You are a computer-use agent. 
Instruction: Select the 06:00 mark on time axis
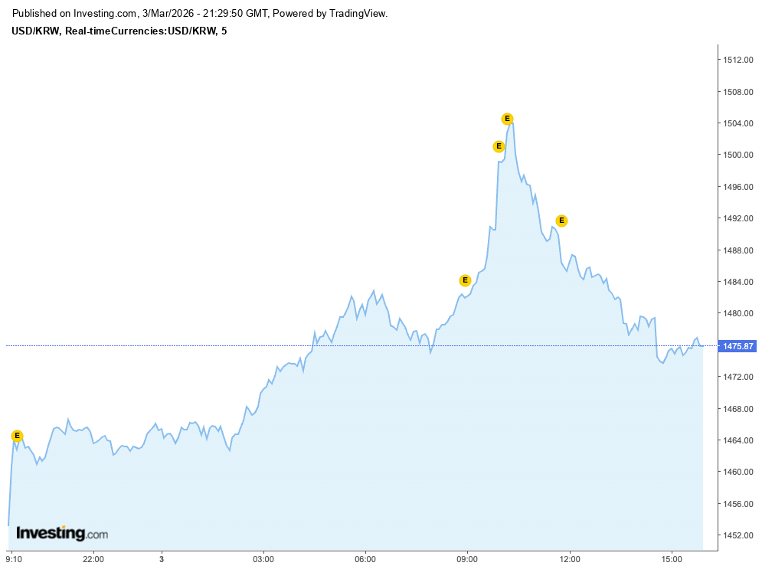coord(365,558)
